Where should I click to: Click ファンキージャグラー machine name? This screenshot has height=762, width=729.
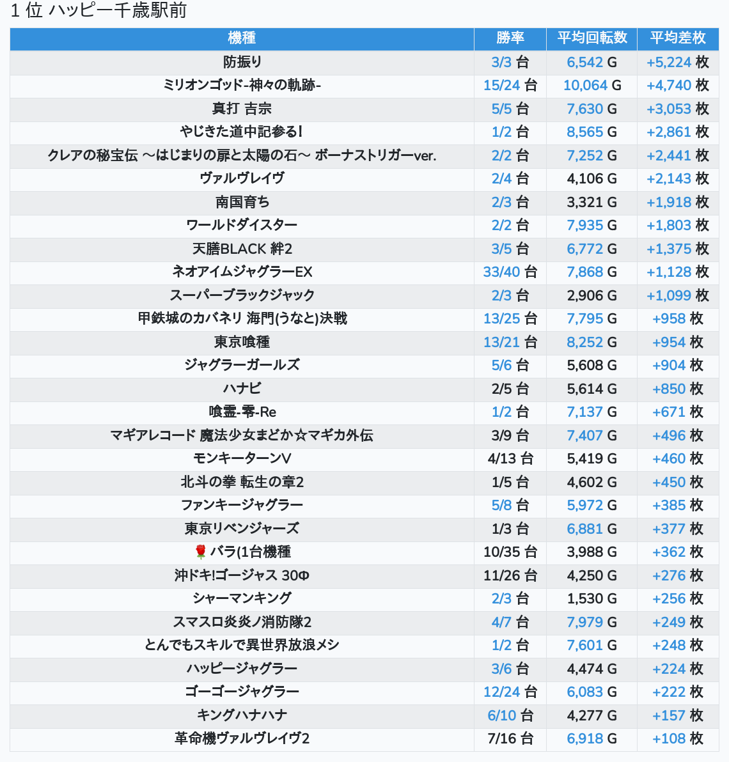[242, 505]
